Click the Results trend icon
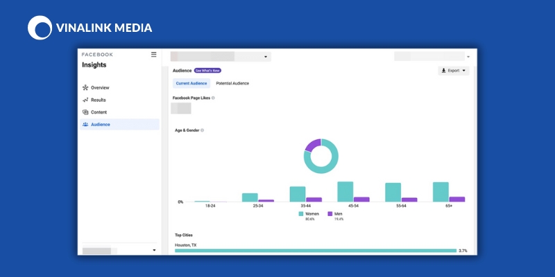Screen dimensions: 555x277 [x=85, y=100]
